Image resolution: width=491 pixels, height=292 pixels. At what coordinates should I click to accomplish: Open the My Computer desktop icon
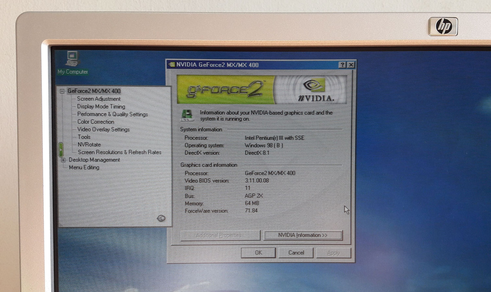click(x=72, y=62)
